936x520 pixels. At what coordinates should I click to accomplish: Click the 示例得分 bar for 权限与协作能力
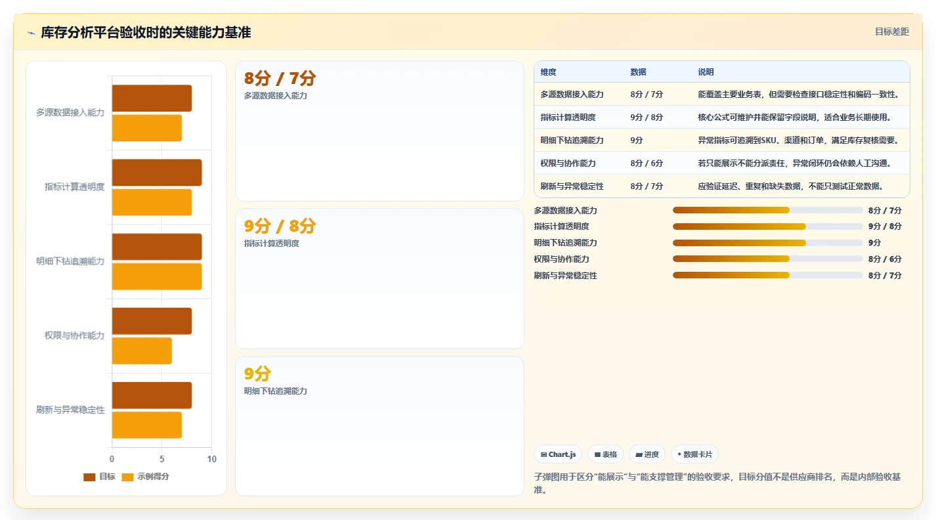tap(142, 351)
